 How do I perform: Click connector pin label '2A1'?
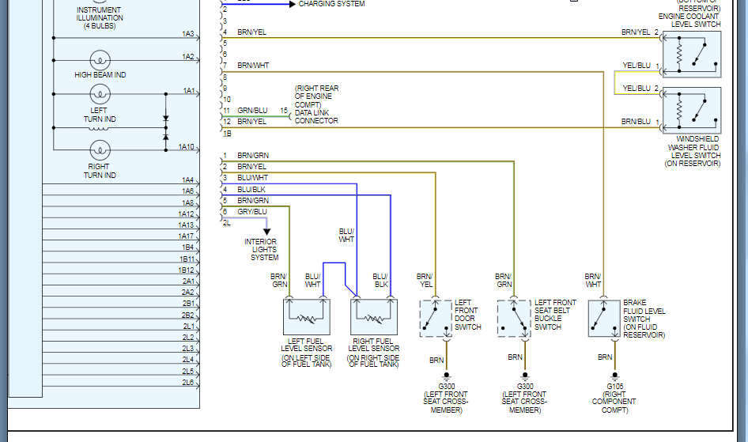188,281
